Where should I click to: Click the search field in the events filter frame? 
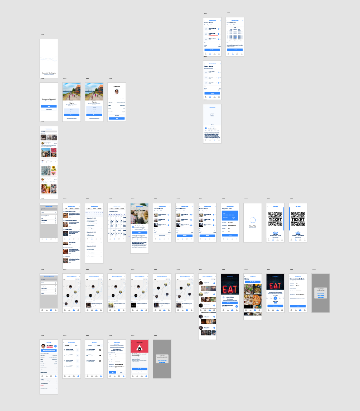click(x=49, y=209)
